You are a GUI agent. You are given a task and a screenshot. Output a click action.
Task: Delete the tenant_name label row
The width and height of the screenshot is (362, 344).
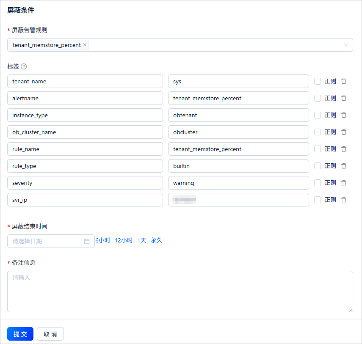[344, 81]
